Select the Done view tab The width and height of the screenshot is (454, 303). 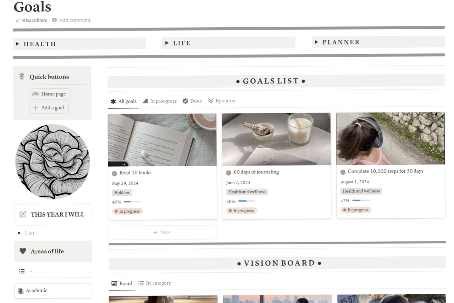(x=192, y=101)
